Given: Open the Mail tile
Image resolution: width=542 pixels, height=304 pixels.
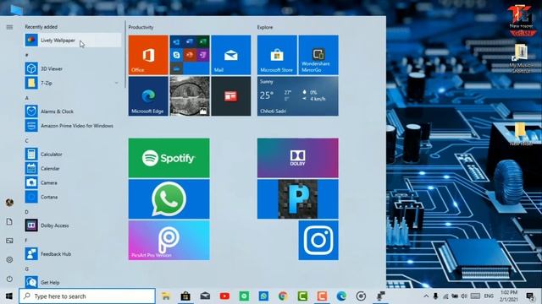Looking at the screenshot, I should pyautogui.click(x=231, y=55).
